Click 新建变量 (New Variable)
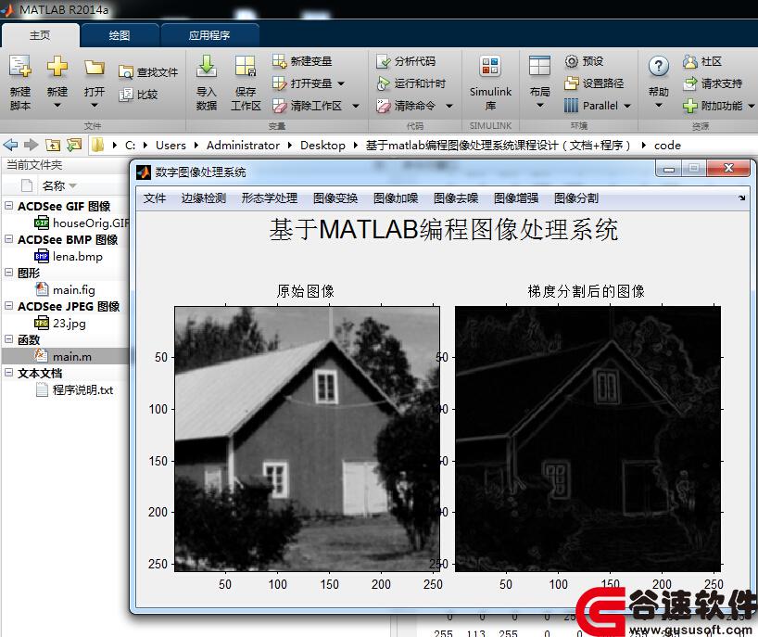758x637 pixels. 302,61
